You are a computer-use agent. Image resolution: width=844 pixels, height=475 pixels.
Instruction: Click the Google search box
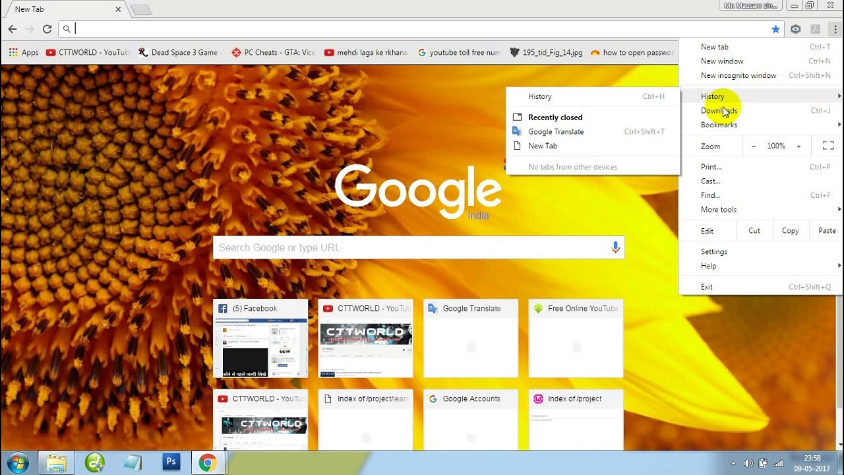coord(419,247)
